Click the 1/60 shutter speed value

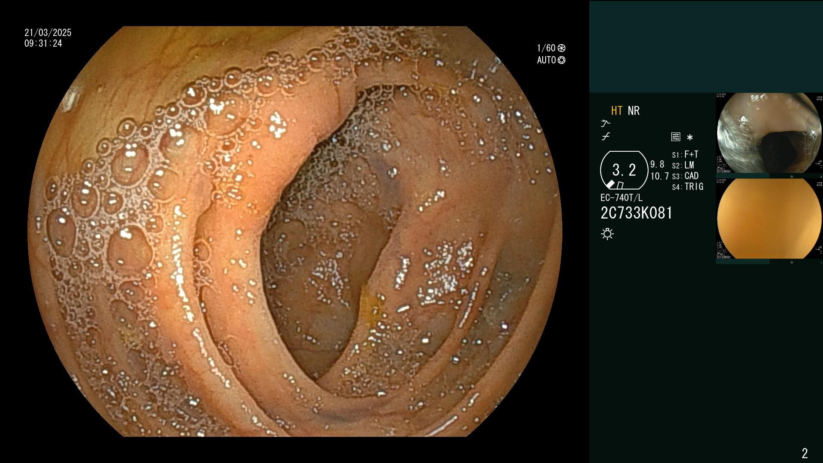(x=546, y=48)
